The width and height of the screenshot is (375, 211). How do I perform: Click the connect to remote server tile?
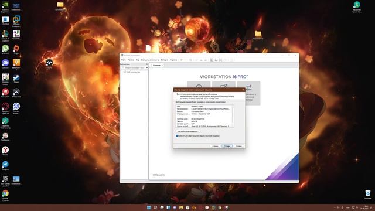point(248,93)
